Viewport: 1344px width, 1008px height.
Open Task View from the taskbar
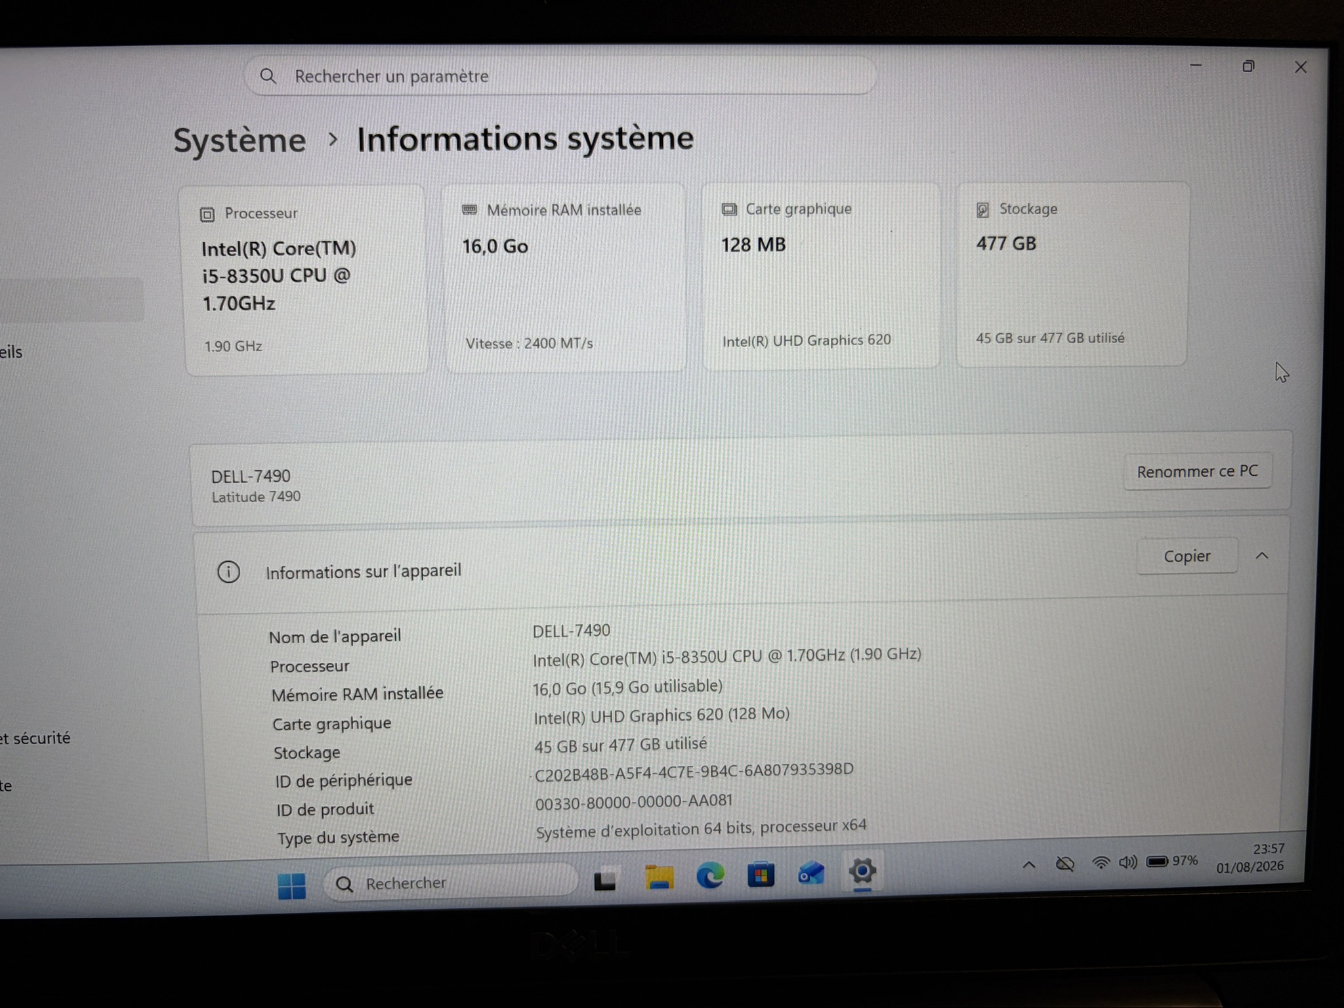pyautogui.click(x=604, y=880)
